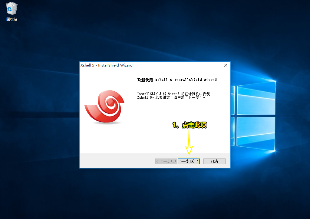The height and width of the screenshot is (219, 310).
Task: Click the red Xshell spiral logo
Action: pyautogui.click(x=104, y=107)
